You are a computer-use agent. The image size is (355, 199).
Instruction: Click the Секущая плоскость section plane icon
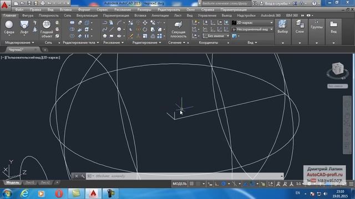pos(178,25)
